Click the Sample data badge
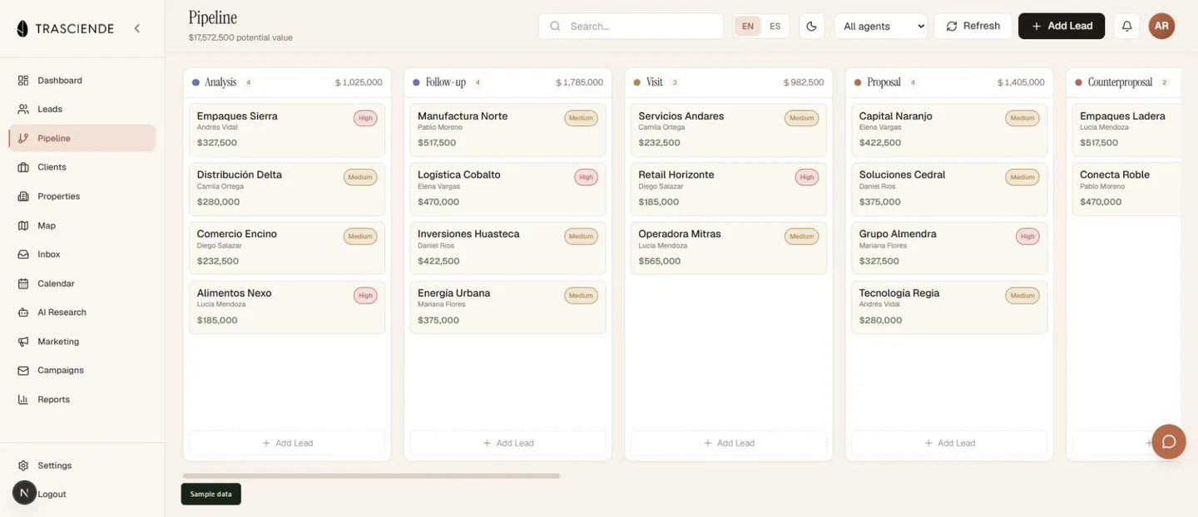The height and width of the screenshot is (517, 1198). 211,494
